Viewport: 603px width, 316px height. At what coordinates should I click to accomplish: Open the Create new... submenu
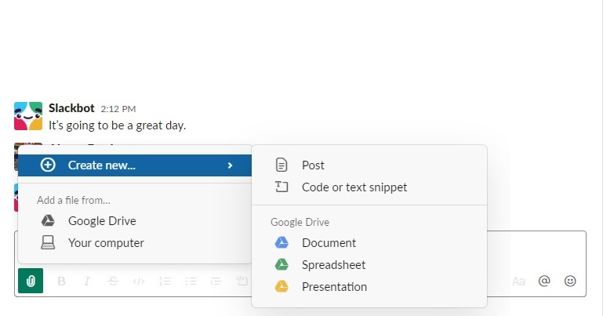135,165
